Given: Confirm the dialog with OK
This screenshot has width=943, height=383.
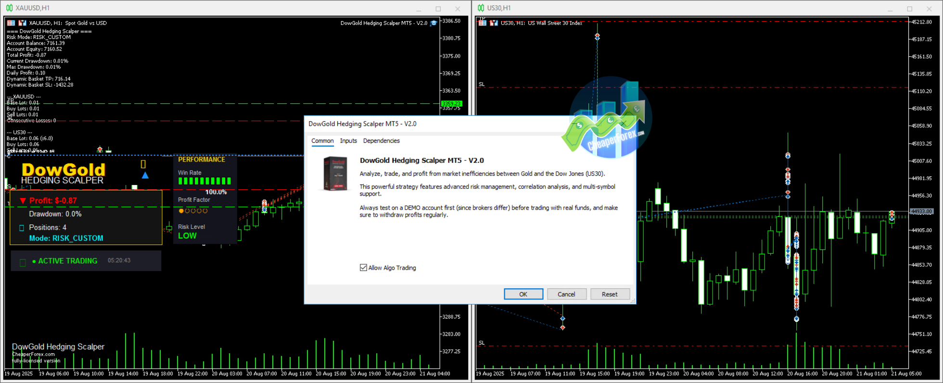Looking at the screenshot, I should [523, 294].
